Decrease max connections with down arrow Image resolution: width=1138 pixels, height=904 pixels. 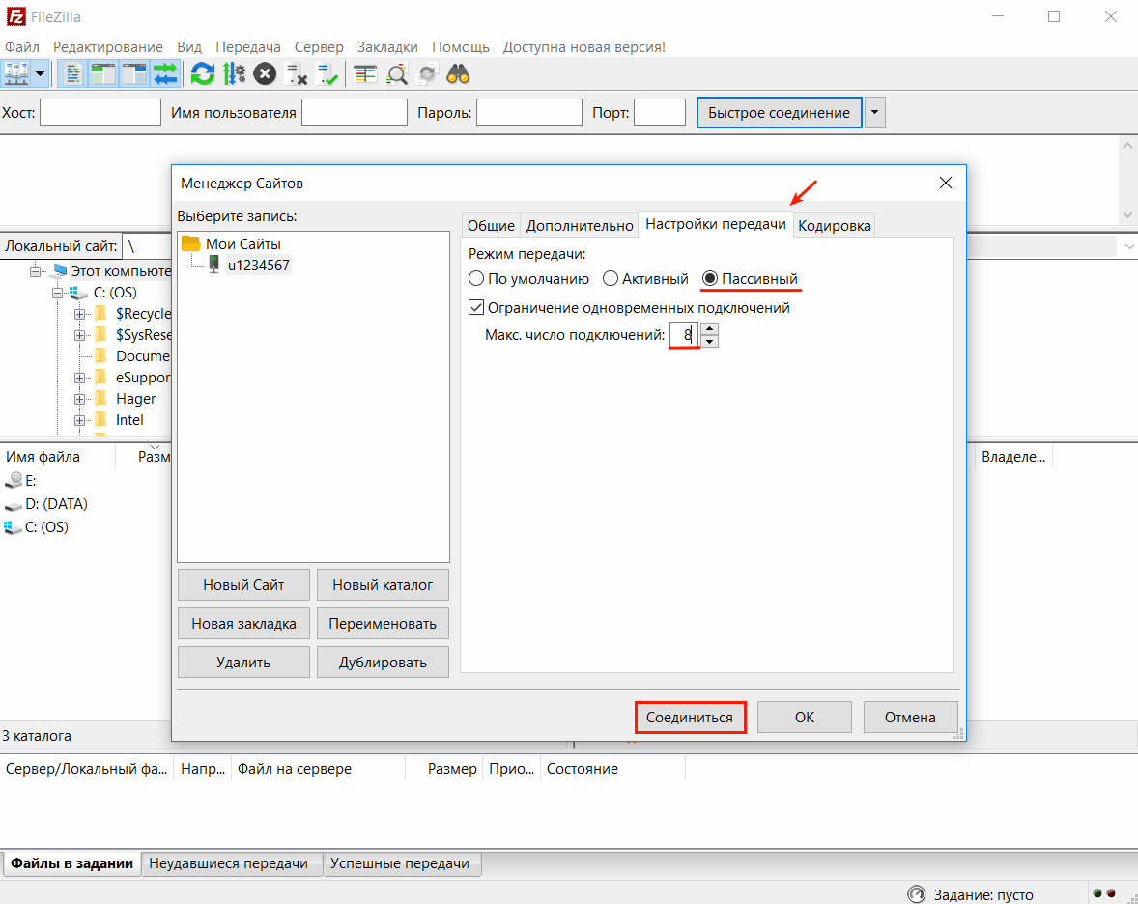pyautogui.click(x=710, y=341)
